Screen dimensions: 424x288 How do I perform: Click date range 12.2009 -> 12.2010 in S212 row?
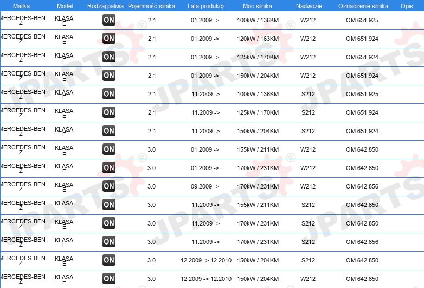(206, 260)
